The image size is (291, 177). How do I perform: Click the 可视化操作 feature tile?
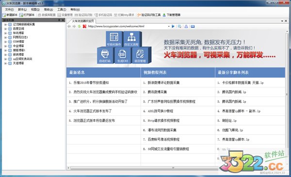click(114, 39)
